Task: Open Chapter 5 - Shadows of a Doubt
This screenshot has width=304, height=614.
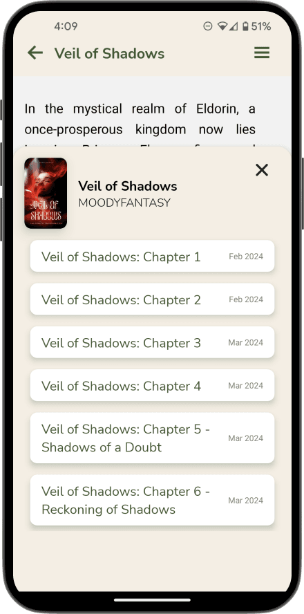Action: 152,438
